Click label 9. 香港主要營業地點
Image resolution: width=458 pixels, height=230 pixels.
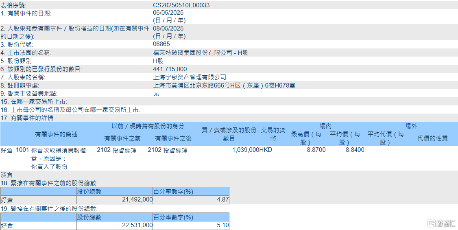click(29, 94)
